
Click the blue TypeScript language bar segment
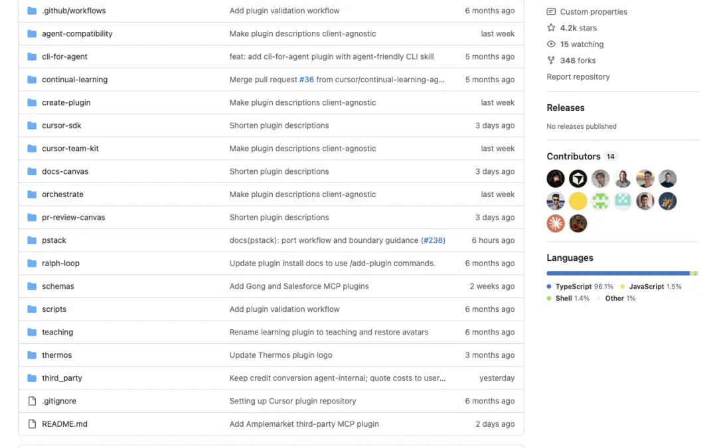[618, 273]
